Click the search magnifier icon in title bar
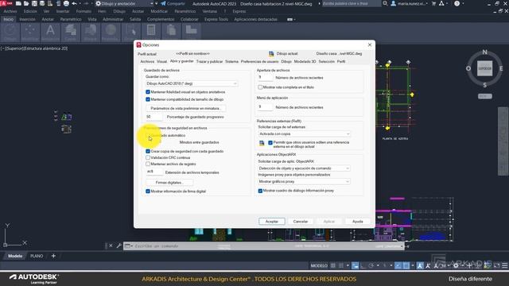Image resolution: width=509 pixels, height=286 pixels. pos(385,3)
